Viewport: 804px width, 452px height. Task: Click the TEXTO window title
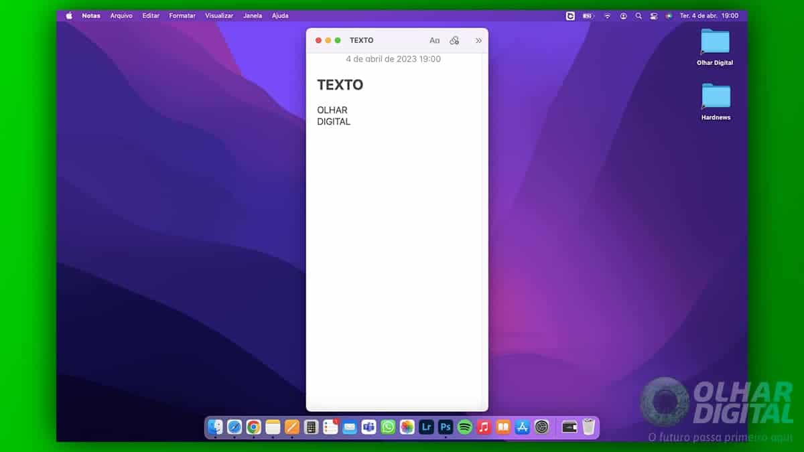(x=362, y=41)
